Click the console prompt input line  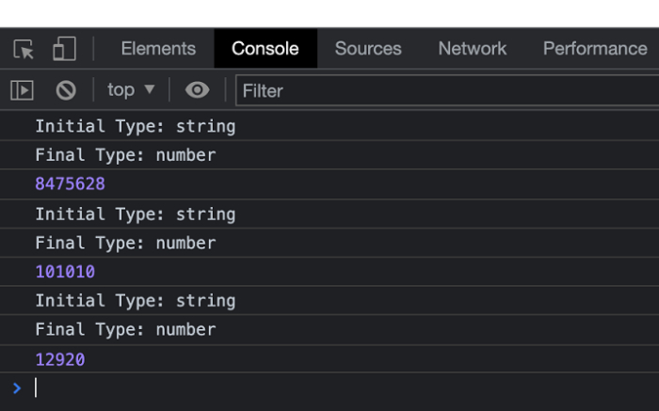click(x=282, y=387)
